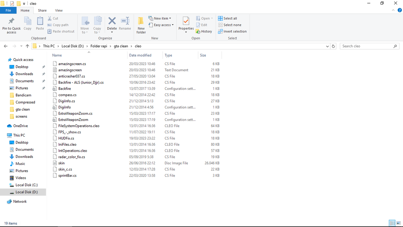Expand the chevron after Local Disk (D:) in the path
Image resolution: width=403 pixels, height=227 pixels.
[87, 46]
